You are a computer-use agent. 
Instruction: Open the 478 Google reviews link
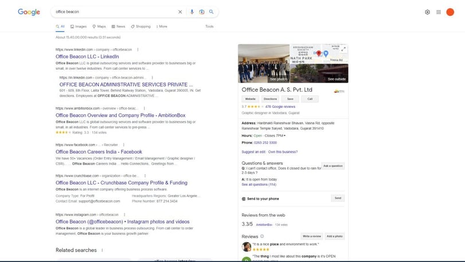click(x=280, y=107)
